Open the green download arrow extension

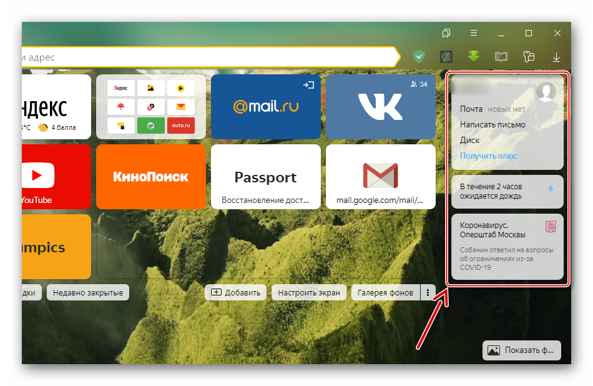tap(474, 57)
